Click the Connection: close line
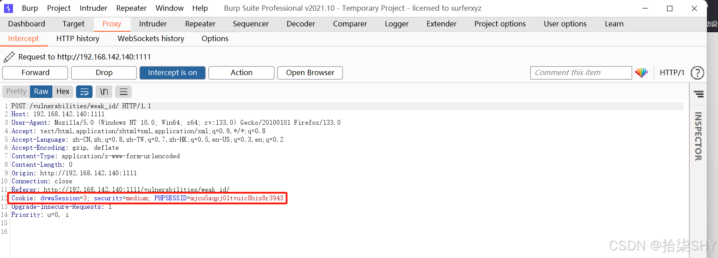This screenshot has width=718, height=258. tap(42, 181)
